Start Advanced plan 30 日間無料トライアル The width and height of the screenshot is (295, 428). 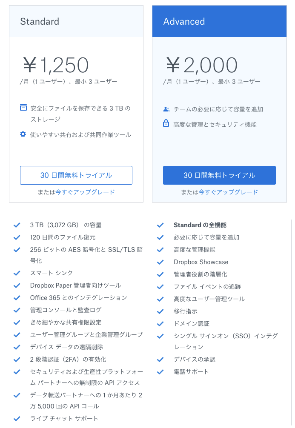(219, 175)
